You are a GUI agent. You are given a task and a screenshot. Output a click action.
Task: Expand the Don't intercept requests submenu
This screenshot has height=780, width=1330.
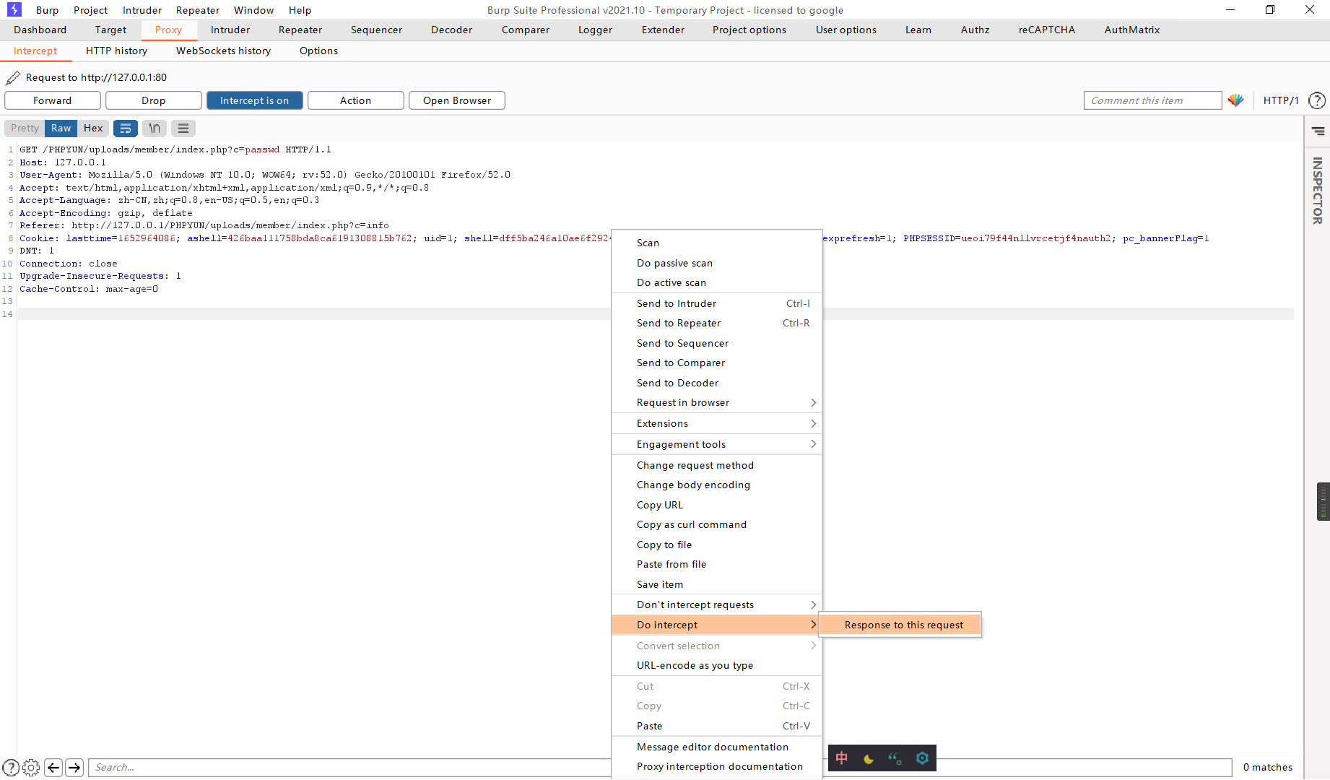[717, 604]
